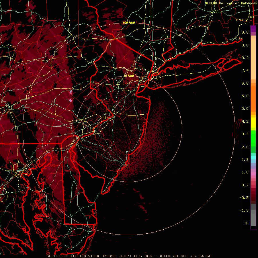
Task: Click the 6.6 value on the color scale
Action: [x=245, y=83]
